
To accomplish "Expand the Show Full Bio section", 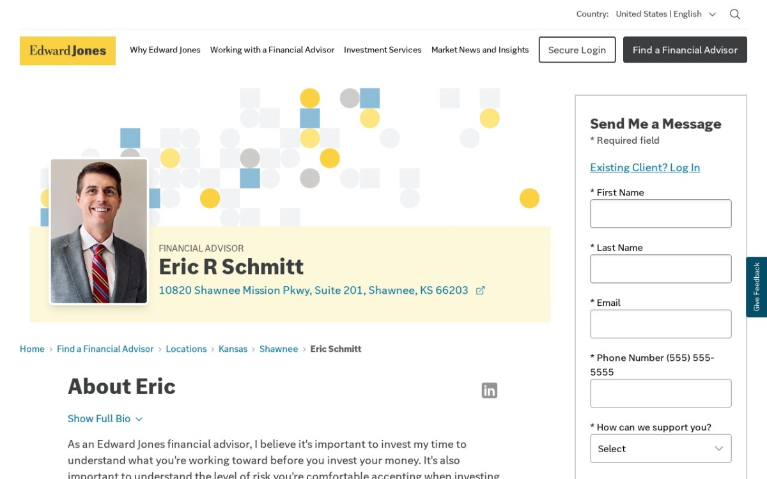I will (x=105, y=419).
